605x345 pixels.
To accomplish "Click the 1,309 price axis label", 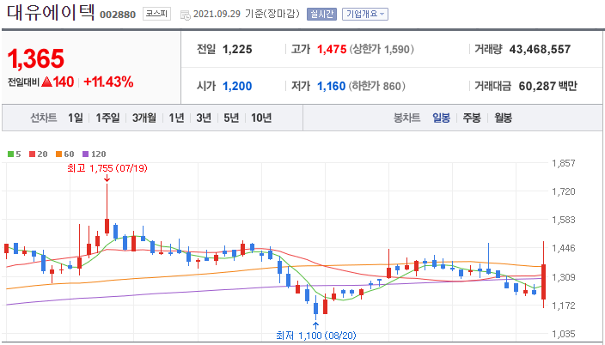I will click(564, 276).
